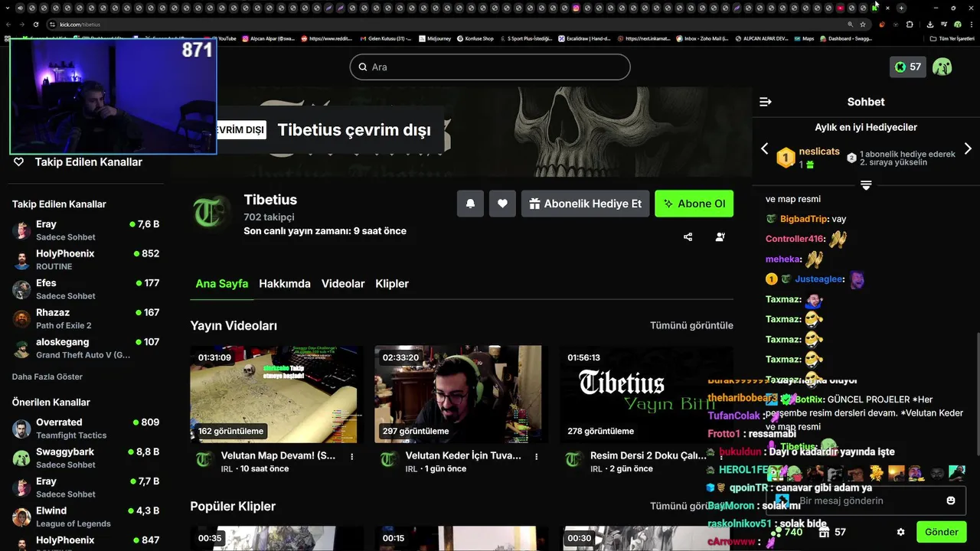Open the Velutan Map Devam video thumbnail
The height and width of the screenshot is (551, 980).
pos(277,394)
